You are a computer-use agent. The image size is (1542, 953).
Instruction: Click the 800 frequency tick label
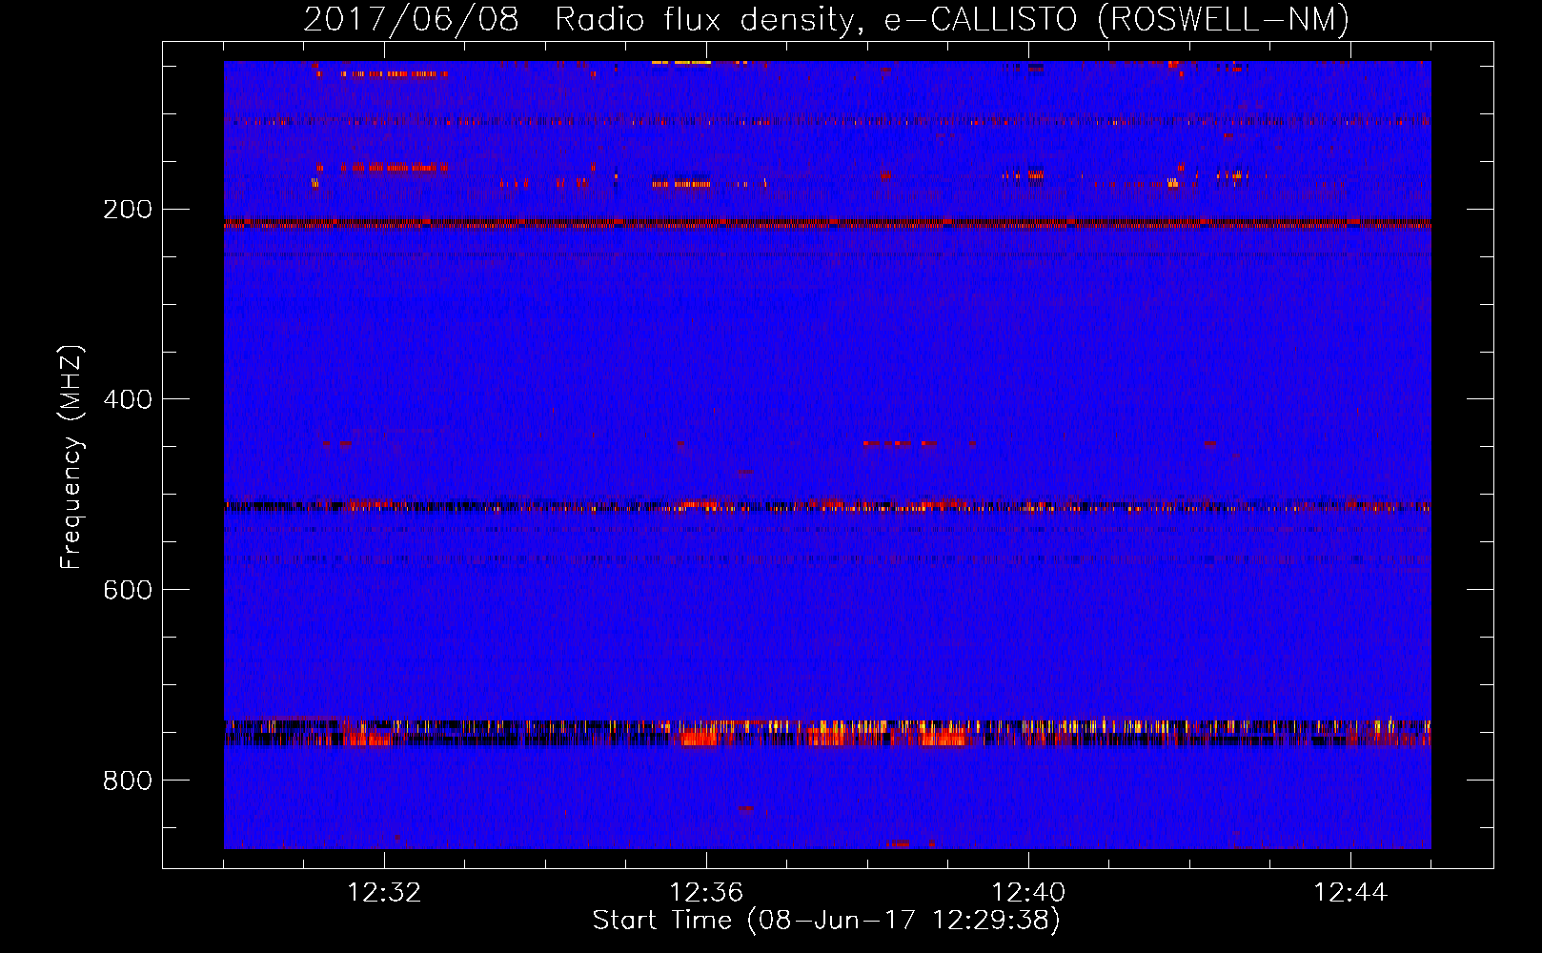point(128,781)
